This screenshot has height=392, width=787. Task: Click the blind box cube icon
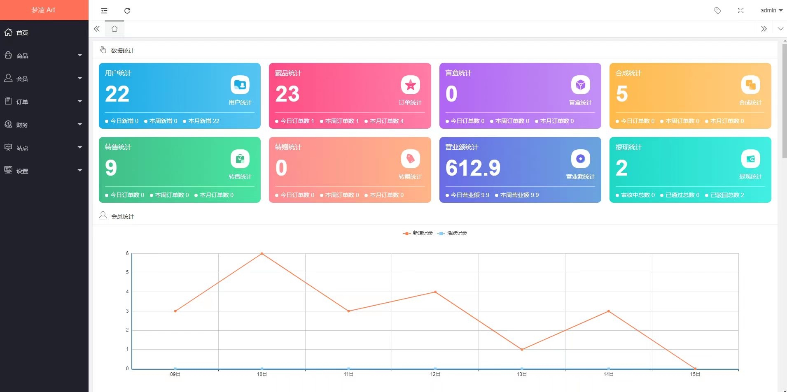pyautogui.click(x=580, y=85)
